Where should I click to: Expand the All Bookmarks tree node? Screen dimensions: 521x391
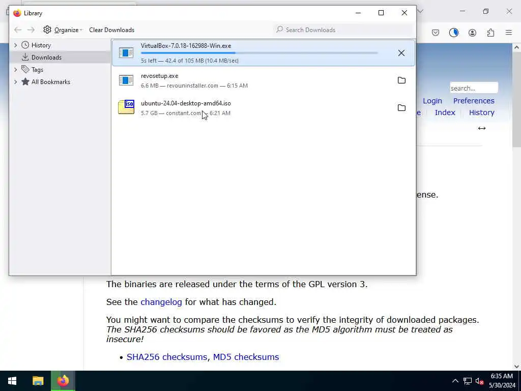pyautogui.click(x=15, y=82)
